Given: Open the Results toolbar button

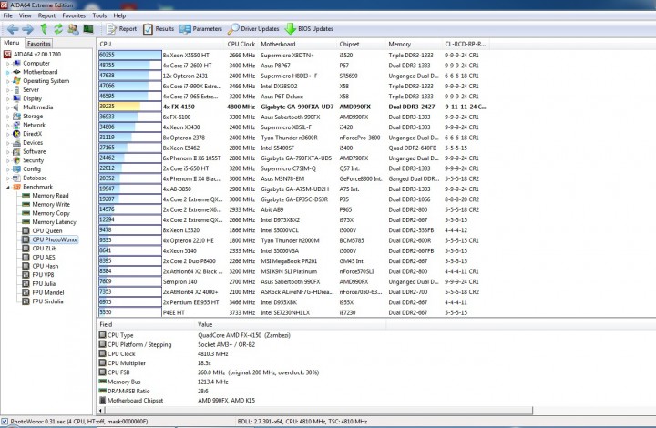Looking at the screenshot, I should (159, 29).
